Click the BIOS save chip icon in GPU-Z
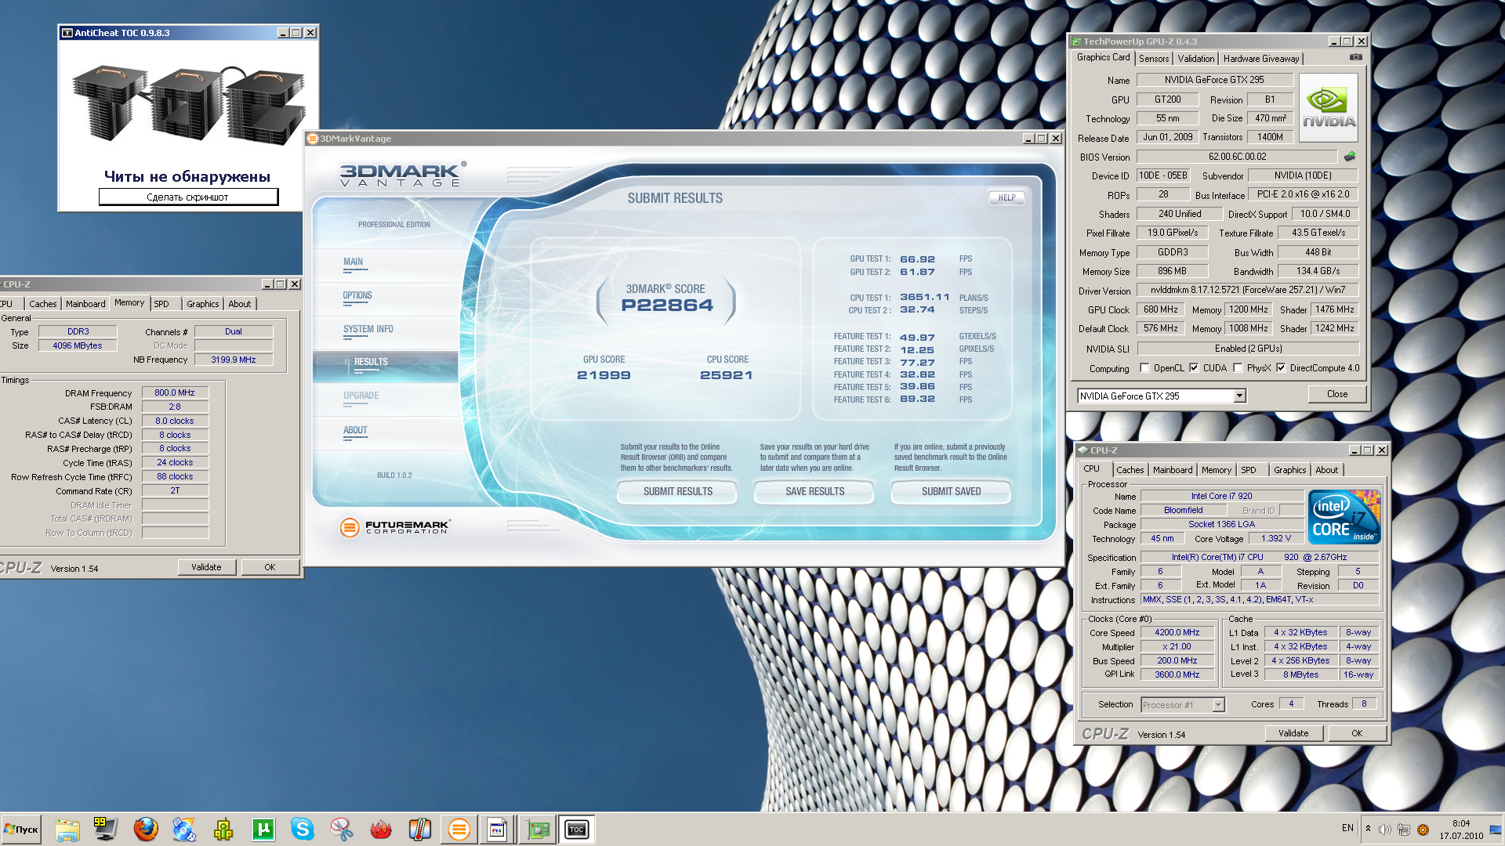 point(1350,157)
